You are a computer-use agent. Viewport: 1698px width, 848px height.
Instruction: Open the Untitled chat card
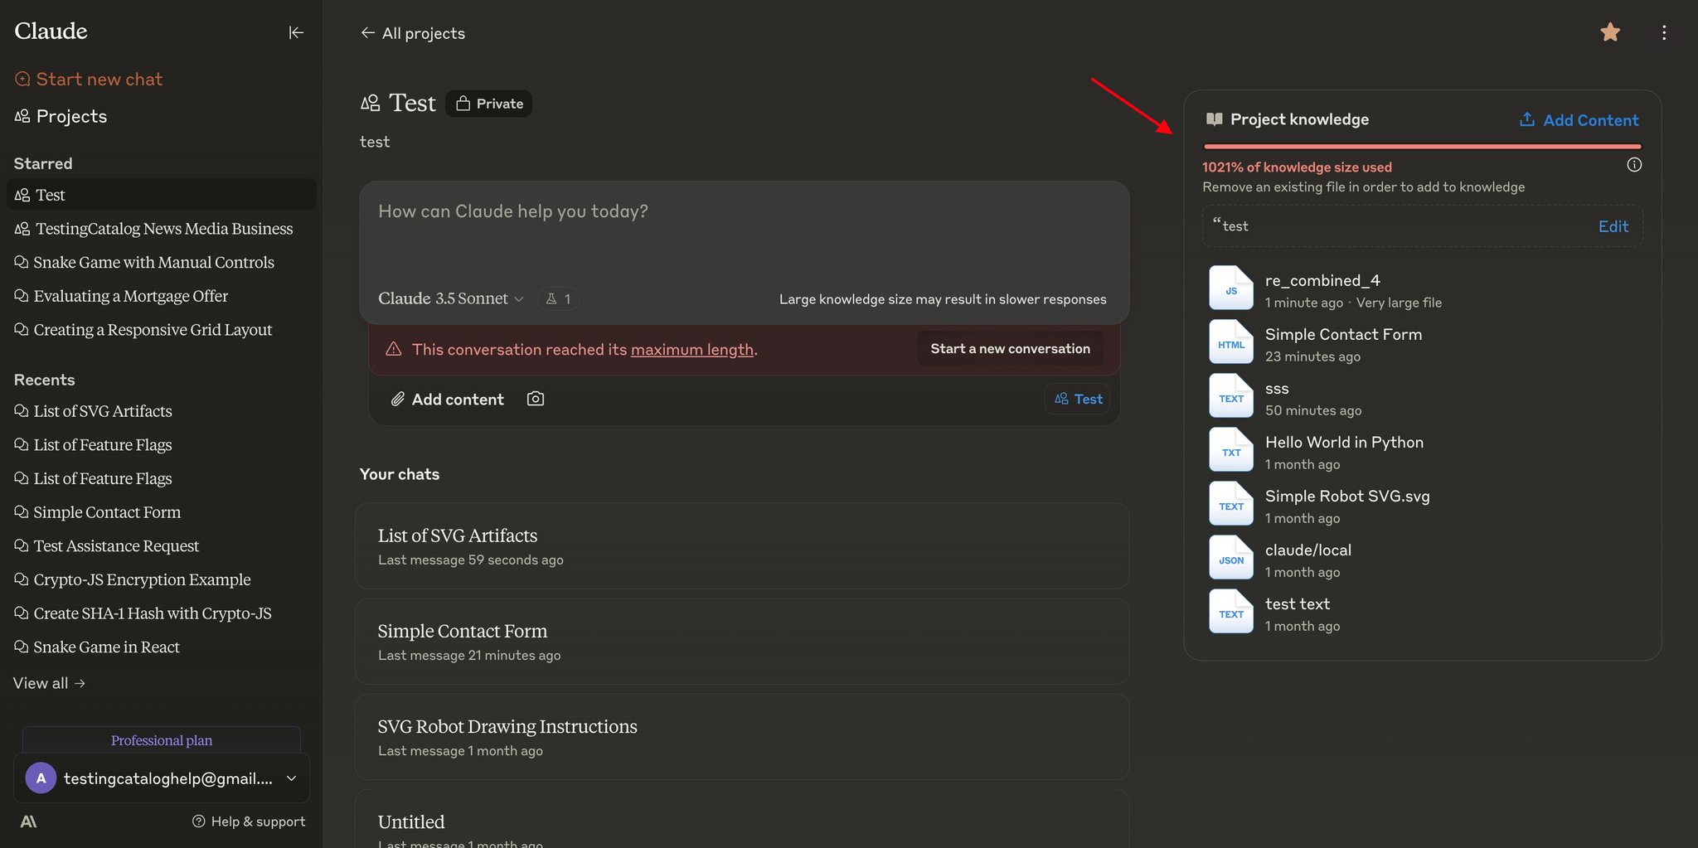(742, 819)
